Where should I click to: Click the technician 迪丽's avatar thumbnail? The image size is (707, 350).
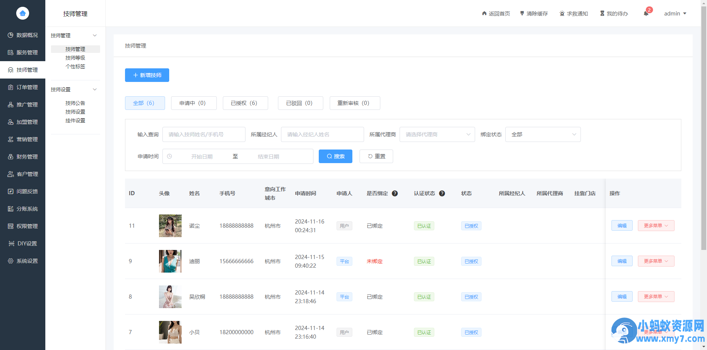pyautogui.click(x=170, y=261)
